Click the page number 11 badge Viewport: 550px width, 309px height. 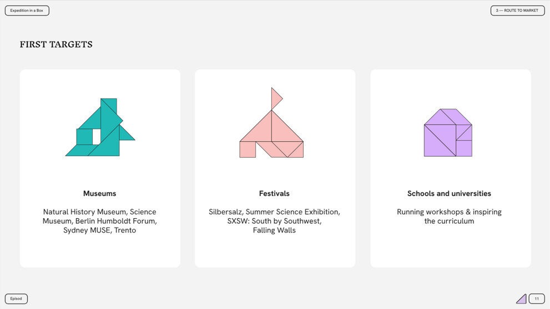[x=537, y=299]
